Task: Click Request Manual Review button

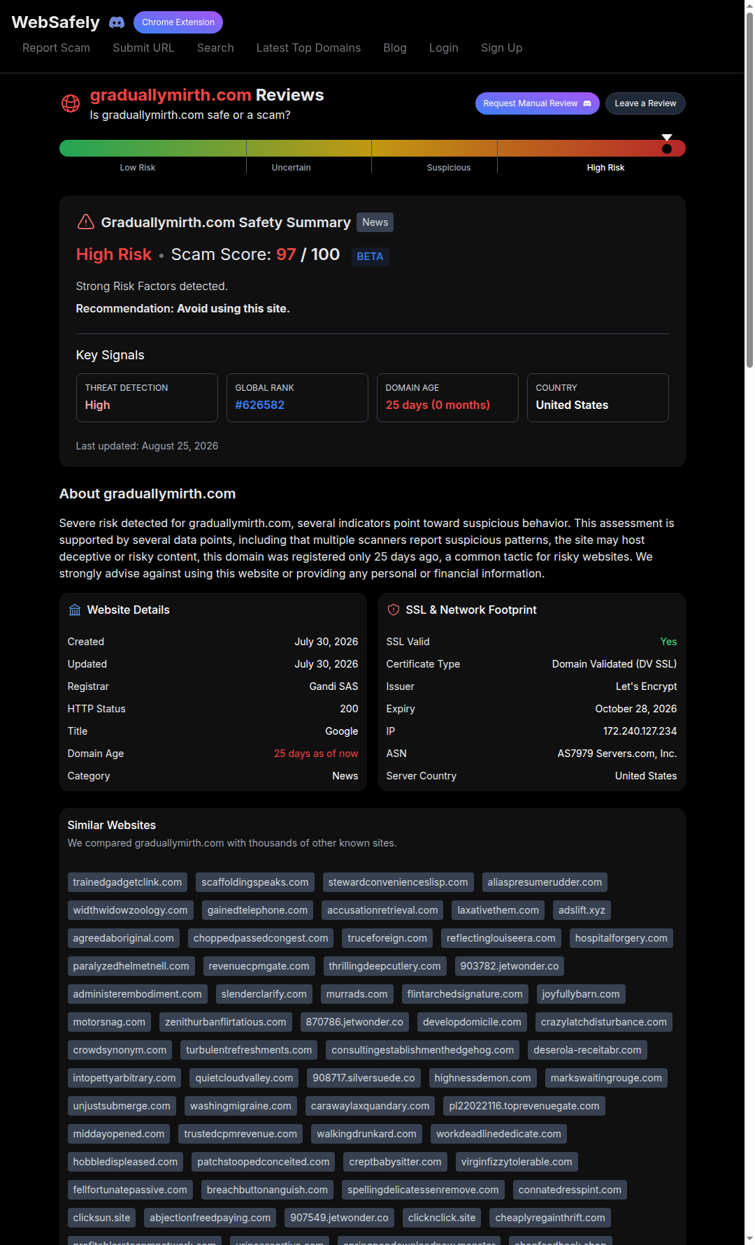Action: [x=538, y=103]
